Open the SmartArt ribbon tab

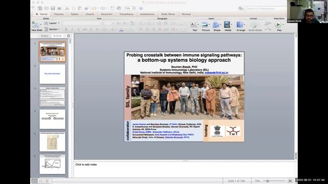point(107,14)
